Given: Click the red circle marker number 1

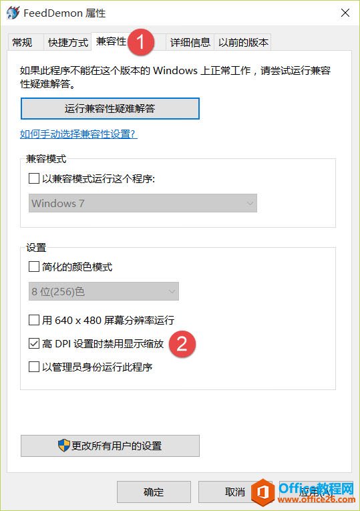Looking at the screenshot, I should [x=141, y=42].
